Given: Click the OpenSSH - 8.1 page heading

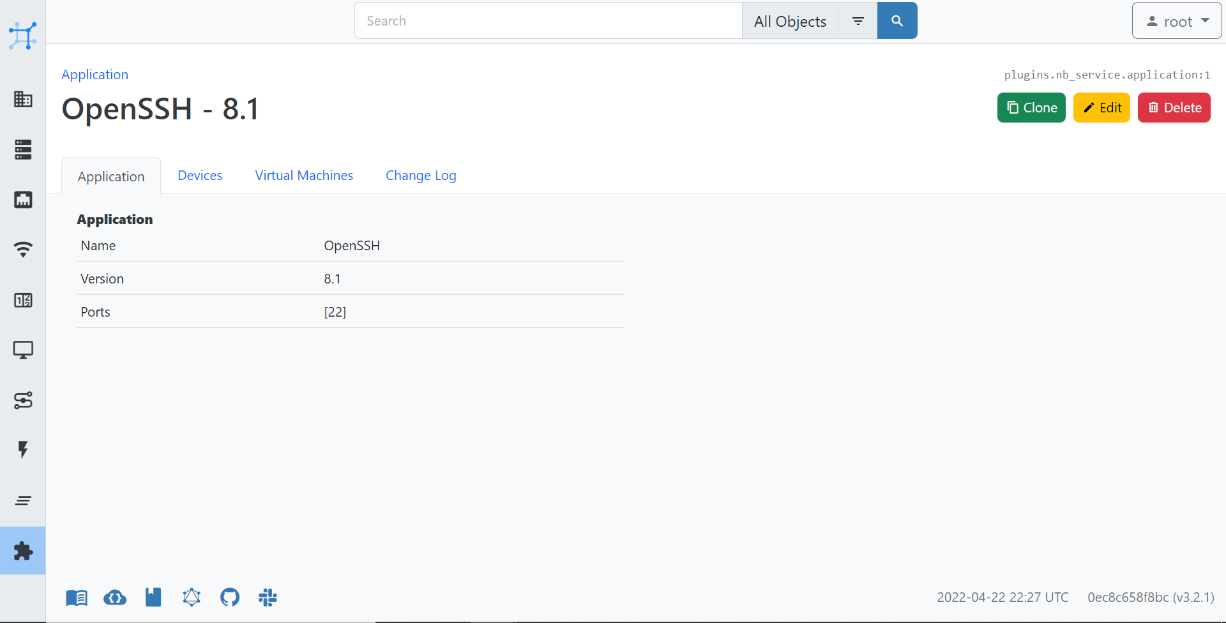Looking at the screenshot, I should (x=160, y=109).
